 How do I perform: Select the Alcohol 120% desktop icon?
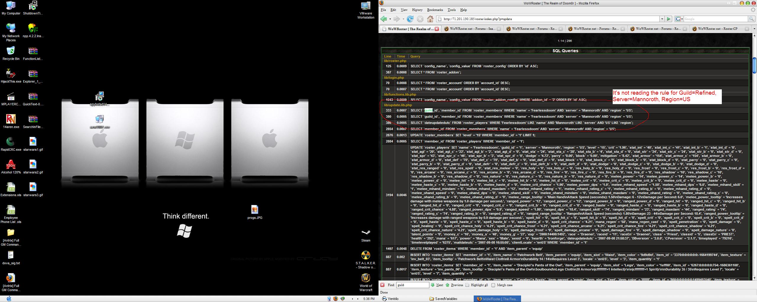[11, 167]
